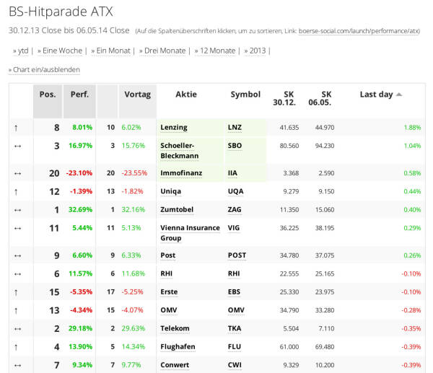Viewport: 433px width, 373px height.
Task: Sort table by Pos. column header
Action: (x=48, y=95)
